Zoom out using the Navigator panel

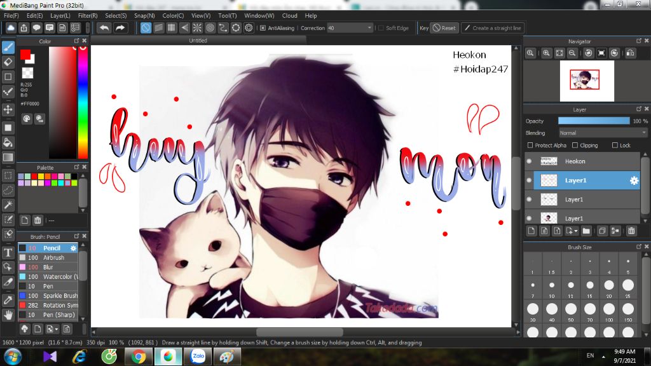click(x=572, y=53)
